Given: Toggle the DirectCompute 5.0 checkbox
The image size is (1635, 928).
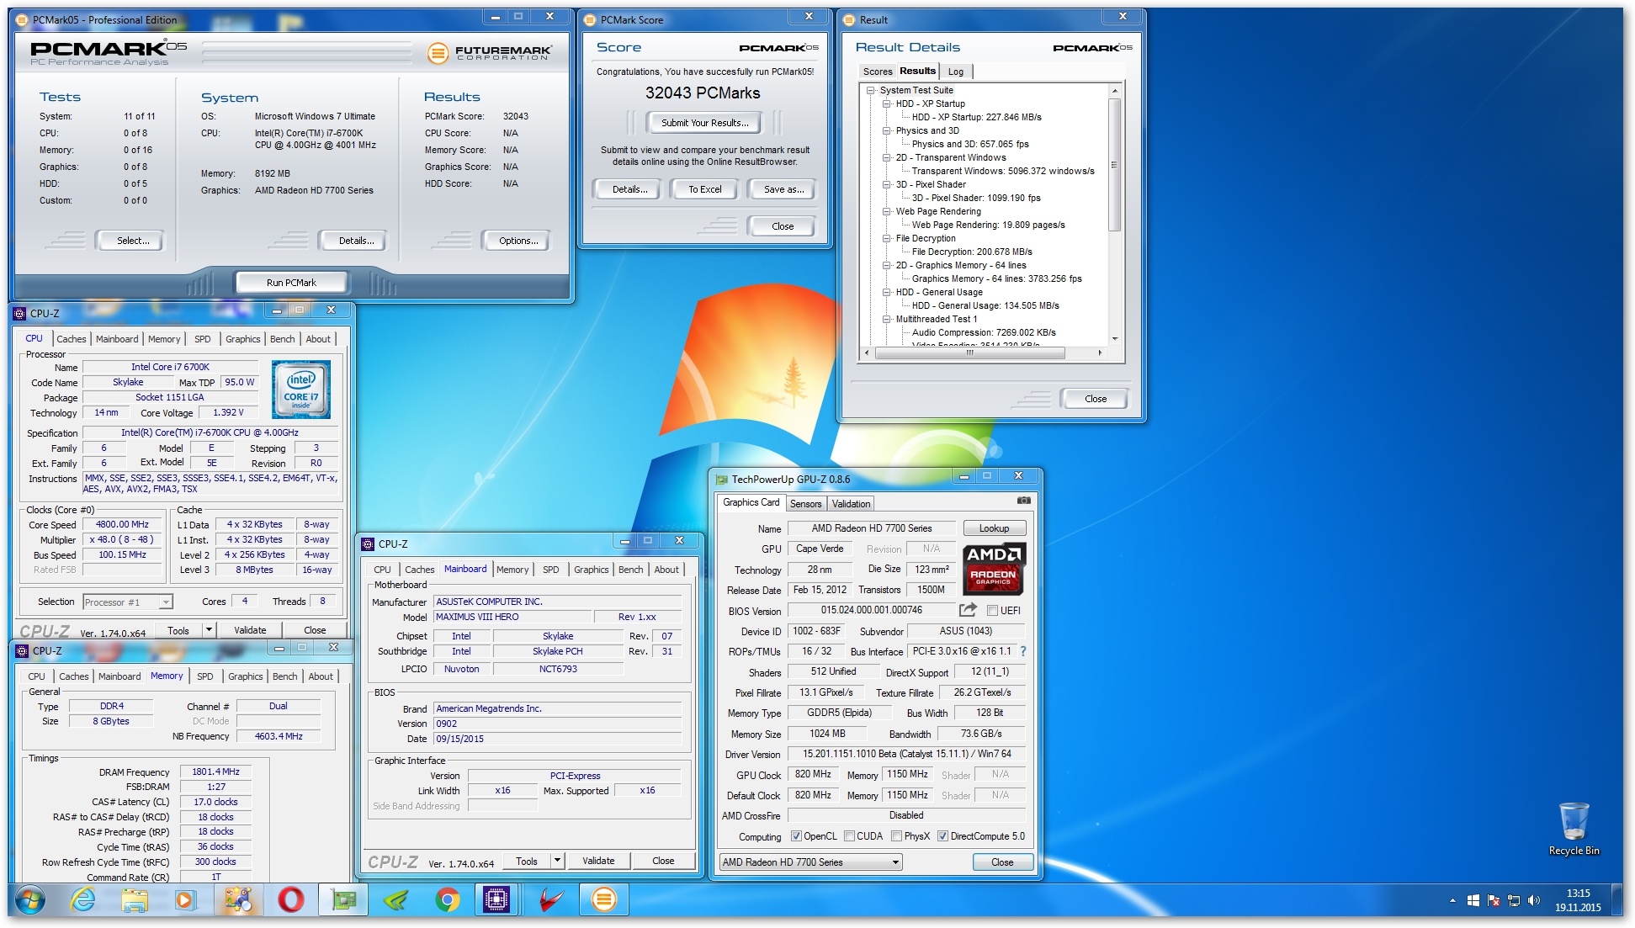Looking at the screenshot, I should (x=943, y=836).
